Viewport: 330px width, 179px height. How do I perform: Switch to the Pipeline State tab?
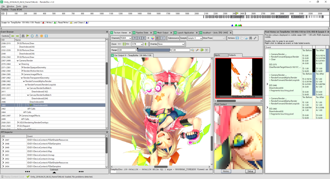pyautogui.click(x=142, y=33)
